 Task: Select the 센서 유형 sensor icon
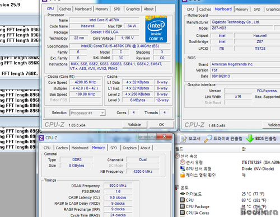coord(183,162)
